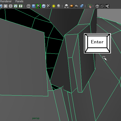Collapse toolbar group via handle before Wireframe icon
This screenshot has height=121, width=121.
coord(24,6)
